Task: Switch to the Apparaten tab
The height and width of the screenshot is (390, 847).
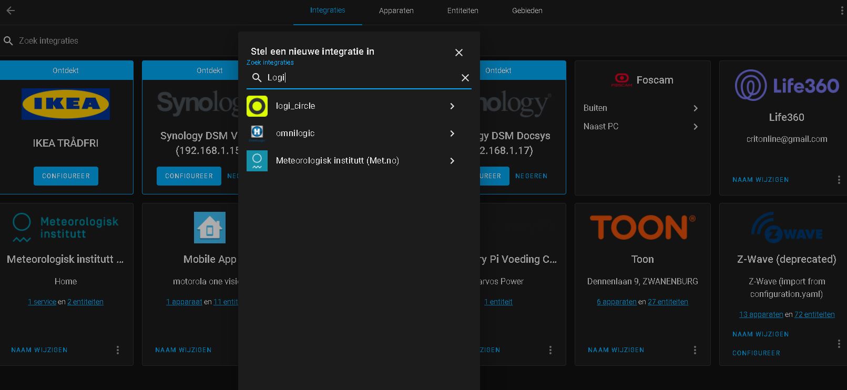Action: [396, 11]
